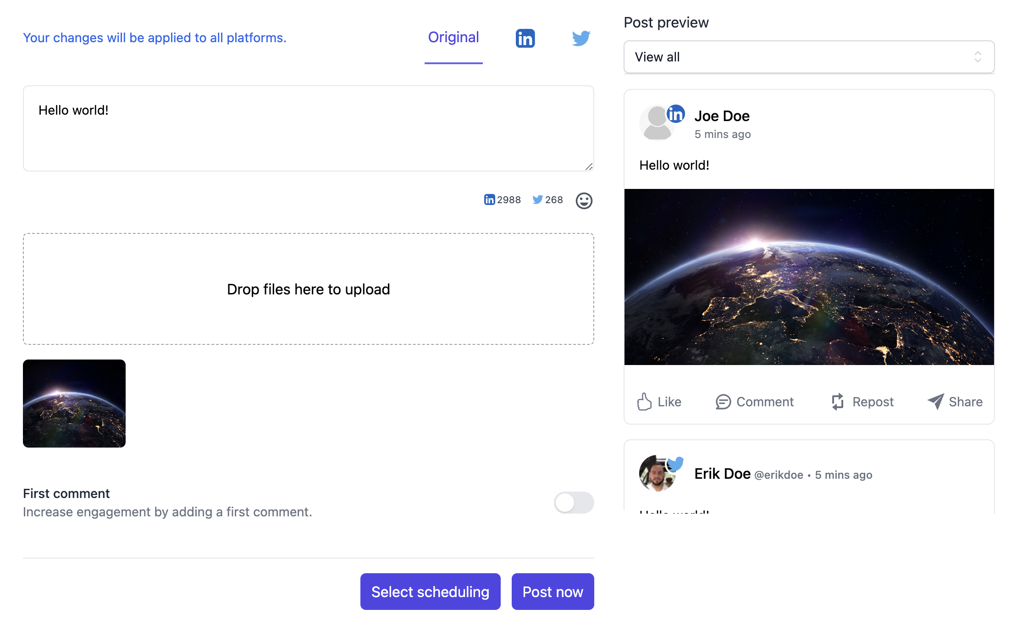Click the Drop files here upload area
Viewport: 1017px width, 631px height.
coord(308,288)
